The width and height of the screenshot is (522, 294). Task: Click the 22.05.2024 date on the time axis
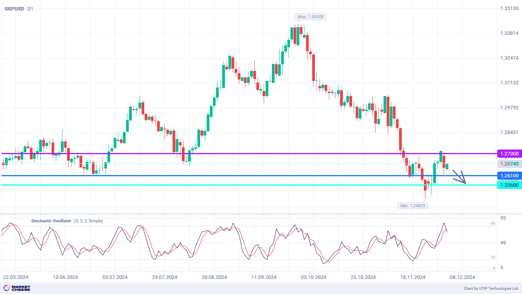16,277
